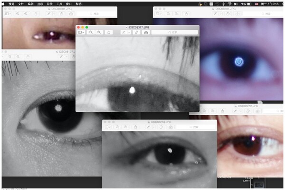
Task: Zoom out in the DSC08377.JPG window
Action: (91, 32)
